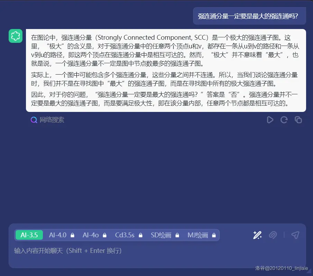313x276 pixels.
Task: Click the final paragraph starting with 因此
Action: pyautogui.click(x=165, y=99)
